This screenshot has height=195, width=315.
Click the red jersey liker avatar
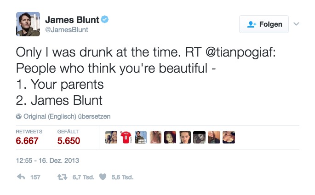coord(126,138)
